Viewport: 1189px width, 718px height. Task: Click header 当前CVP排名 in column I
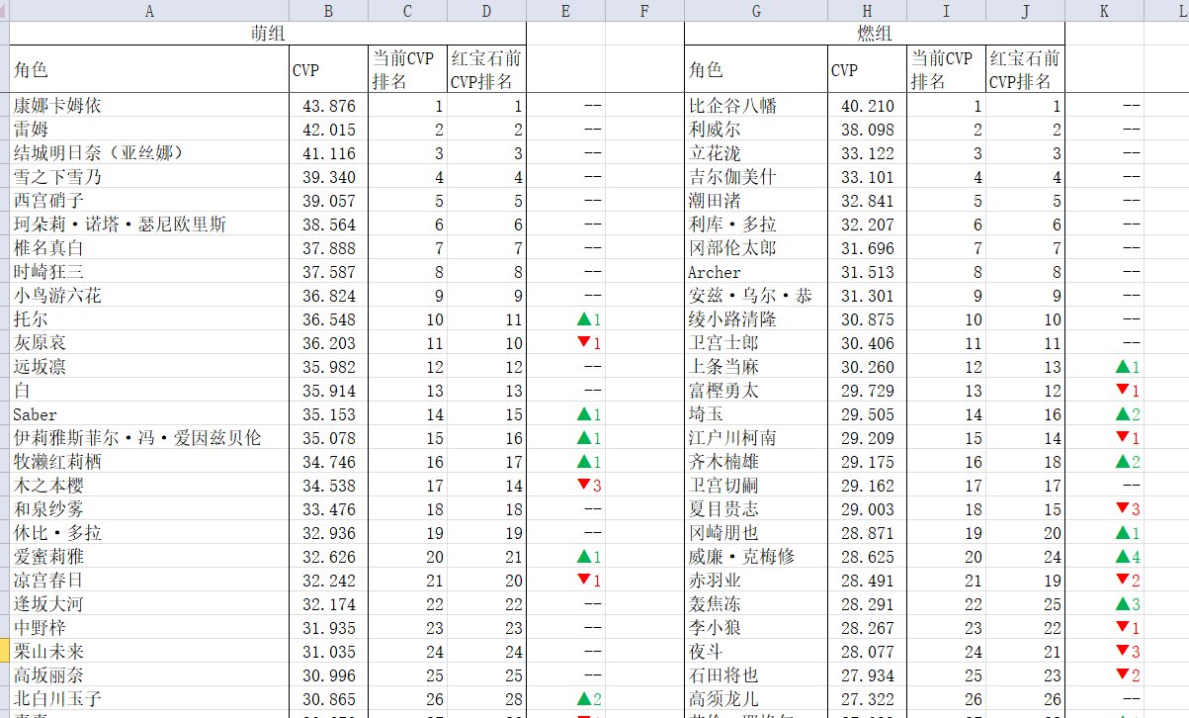946,69
